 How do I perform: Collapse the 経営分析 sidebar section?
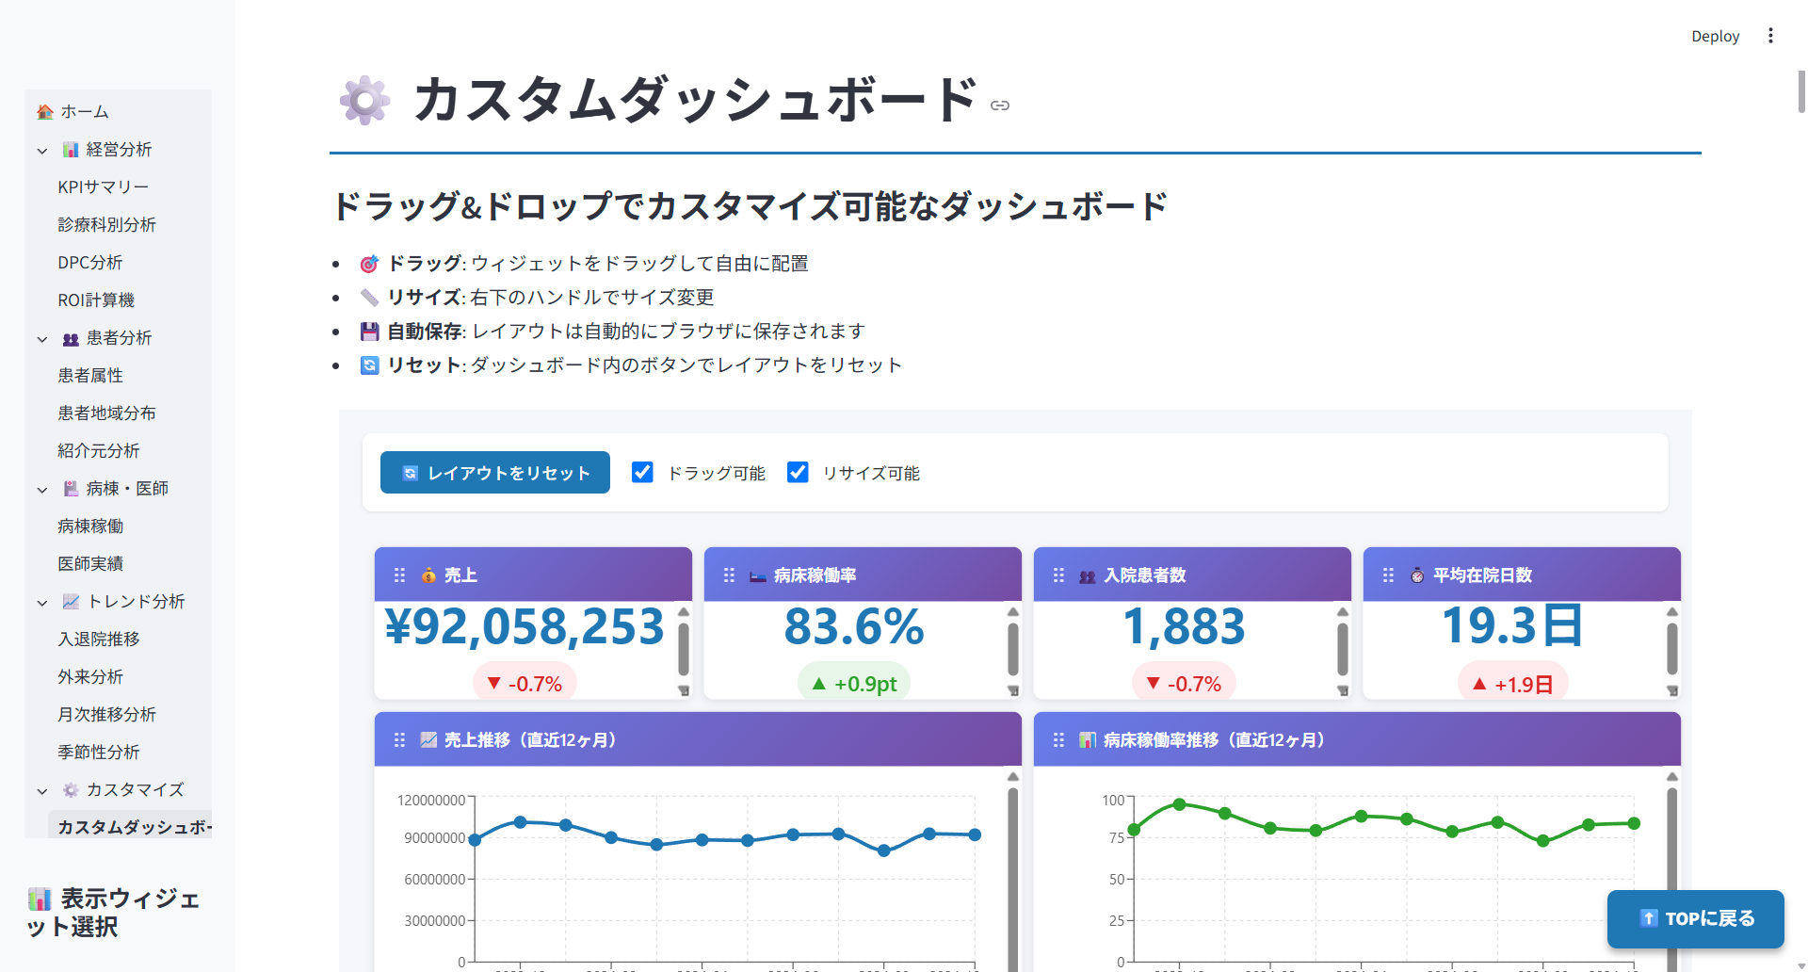pyautogui.click(x=42, y=151)
